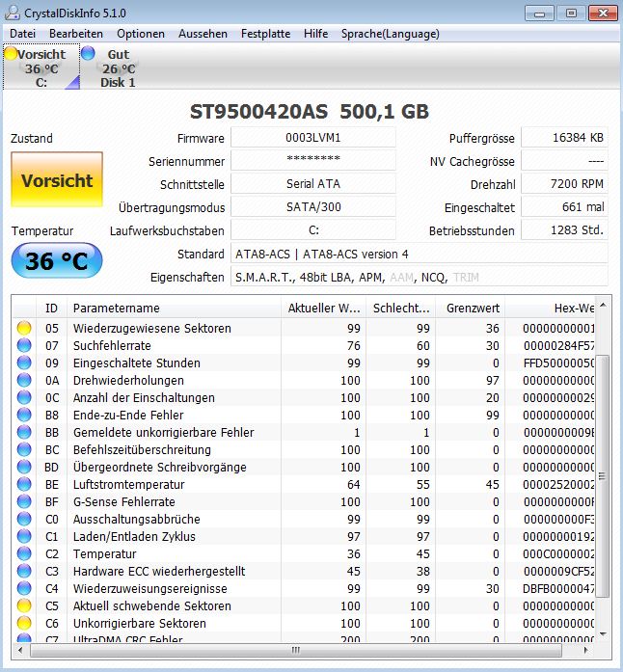The width and height of the screenshot is (623, 672).
Task: Select the Vorsicht C: disk tab
Action: click(41, 67)
